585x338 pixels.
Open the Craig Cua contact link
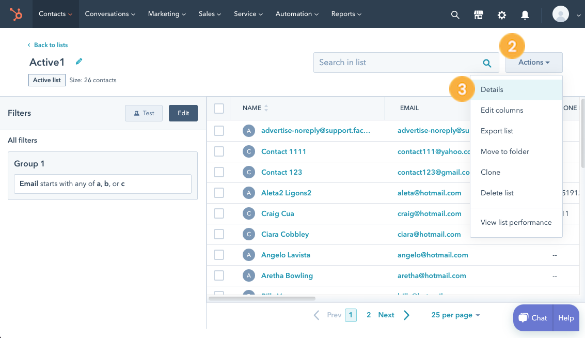[278, 213]
